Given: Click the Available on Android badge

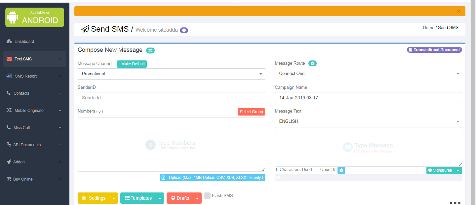Looking at the screenshot, I should pos(35,17).
